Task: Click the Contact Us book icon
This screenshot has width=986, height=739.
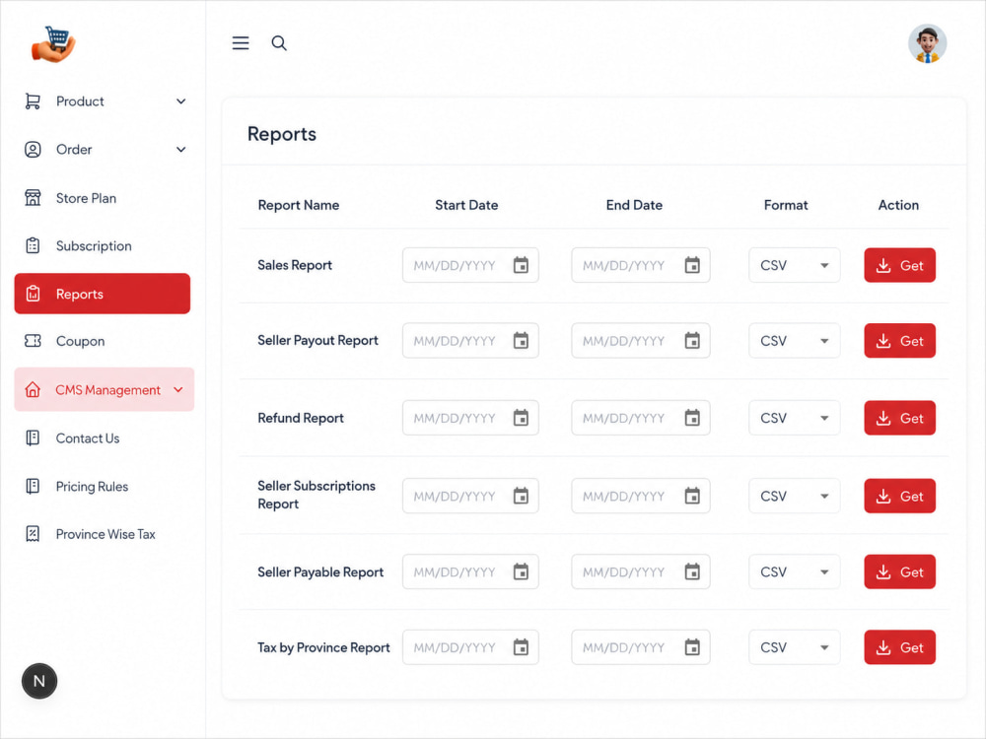Action: point(33,438)
